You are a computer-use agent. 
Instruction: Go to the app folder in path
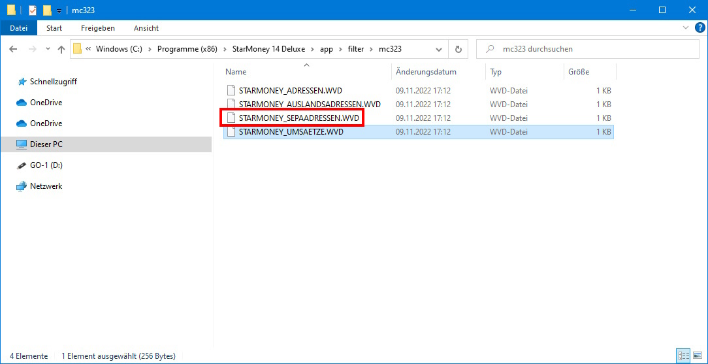click(327, 49)
